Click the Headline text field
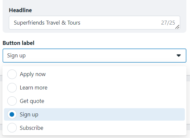This screenshot has width=190, height=138. click(94, 23)
